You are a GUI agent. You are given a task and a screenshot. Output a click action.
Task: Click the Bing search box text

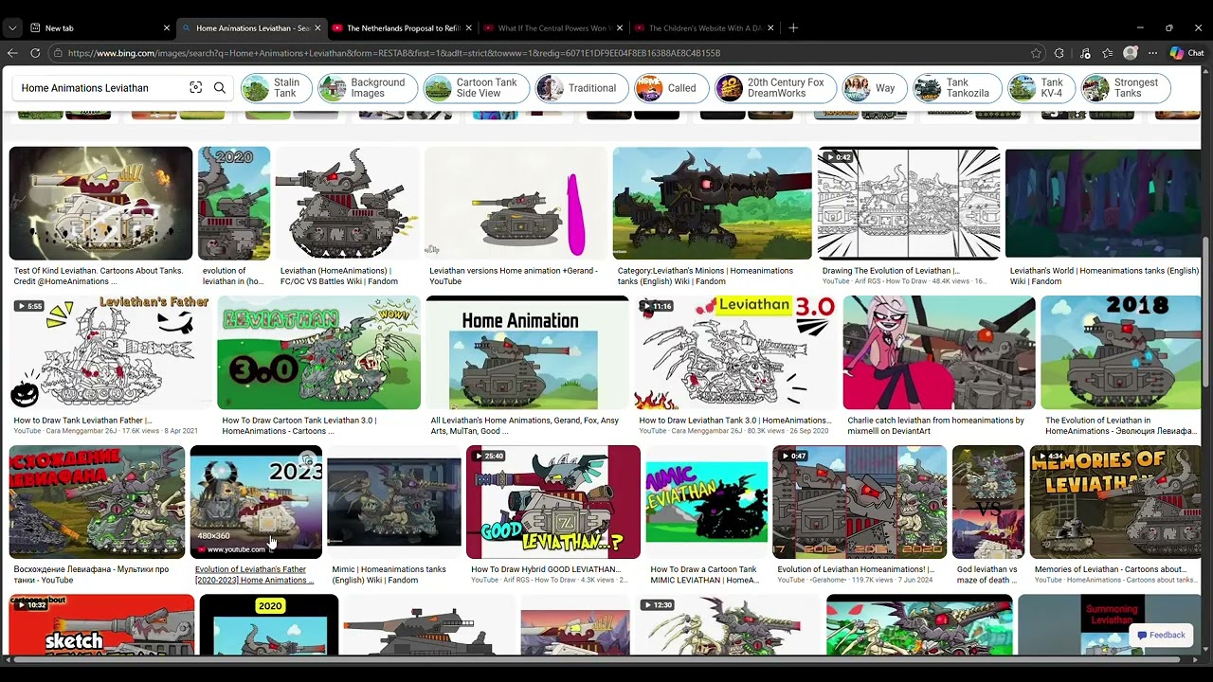coord(84,88)
